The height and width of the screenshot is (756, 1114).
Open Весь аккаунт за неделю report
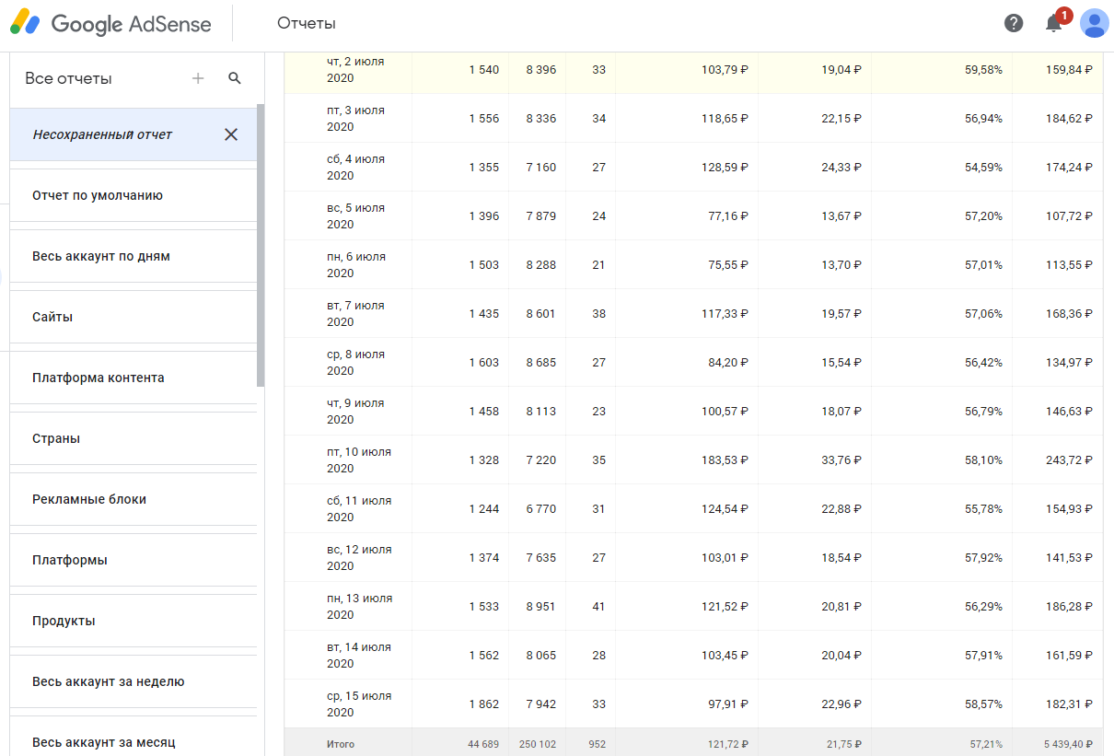109,681
